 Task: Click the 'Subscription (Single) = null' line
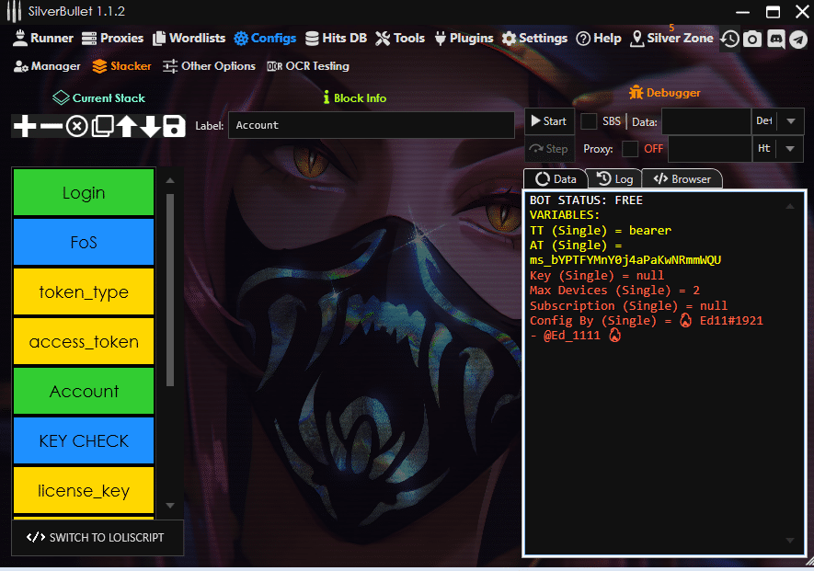point(629,306)
